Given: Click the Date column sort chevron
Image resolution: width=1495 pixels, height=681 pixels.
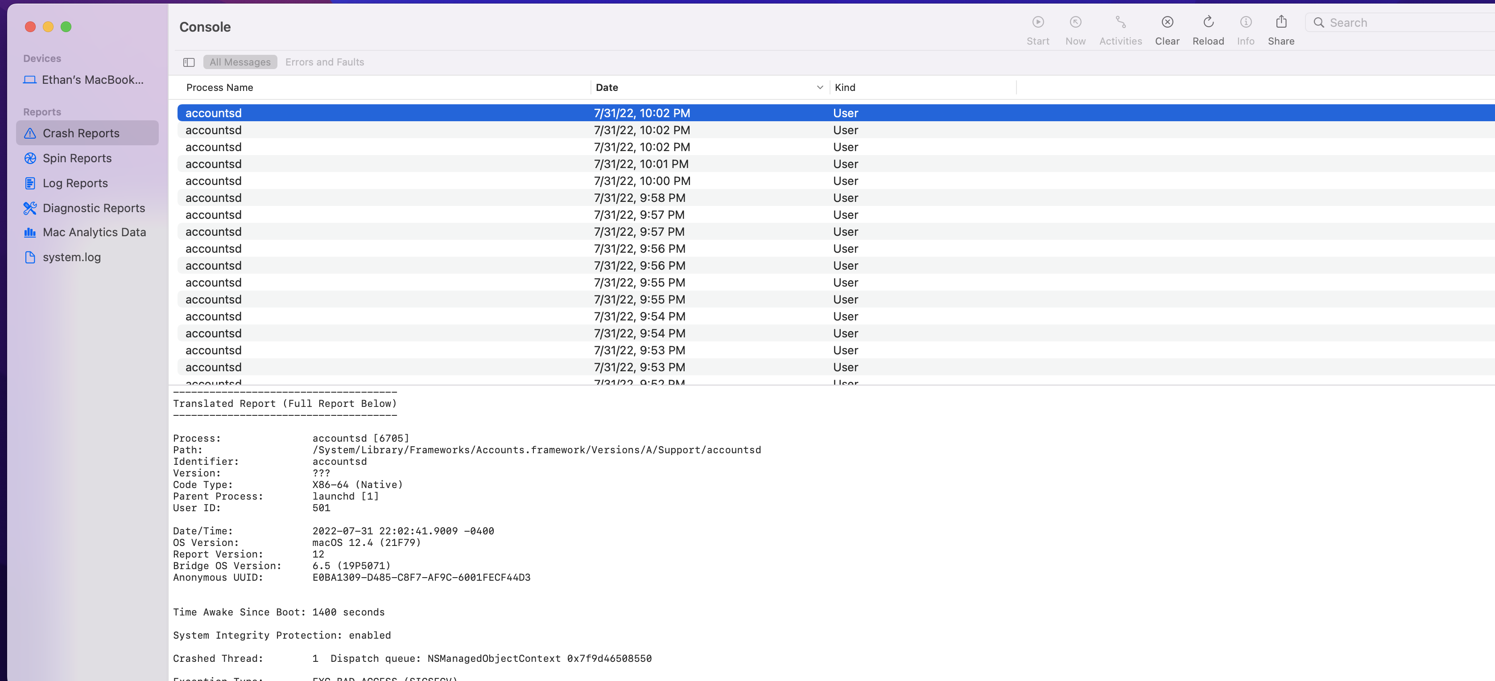Looking at the screenshot, I should [819, 88].
